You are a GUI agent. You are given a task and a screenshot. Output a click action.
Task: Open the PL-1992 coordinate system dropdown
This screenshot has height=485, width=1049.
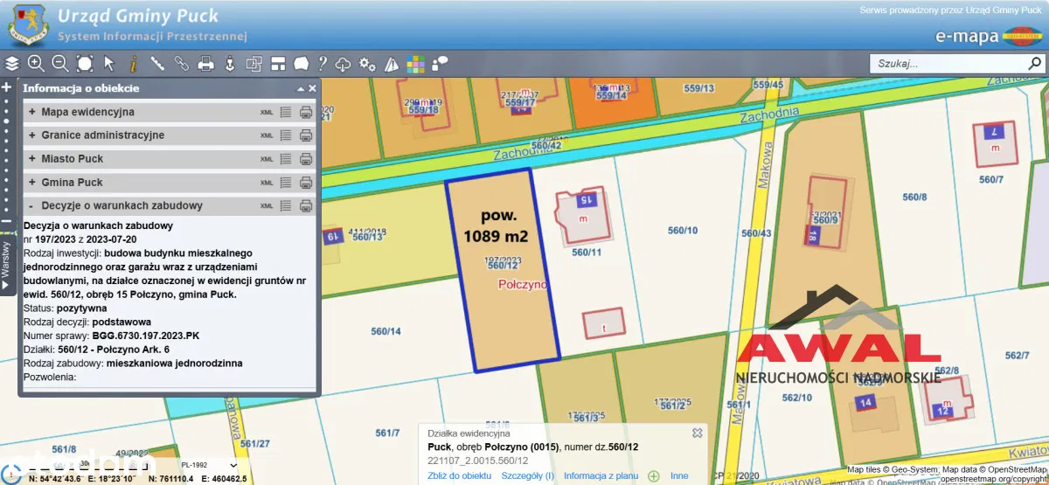tap(208, 465)
